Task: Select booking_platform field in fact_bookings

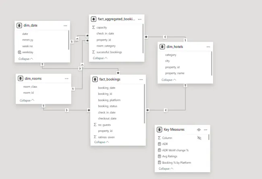Action: point(109,100)
